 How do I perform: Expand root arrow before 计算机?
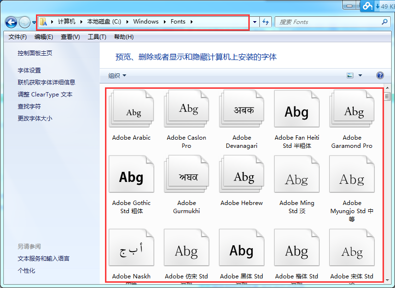click(52, 22)
